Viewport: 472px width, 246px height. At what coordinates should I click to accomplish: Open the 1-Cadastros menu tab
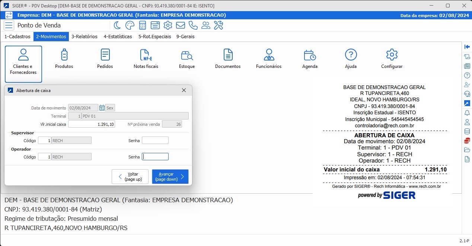click(17, 37)
